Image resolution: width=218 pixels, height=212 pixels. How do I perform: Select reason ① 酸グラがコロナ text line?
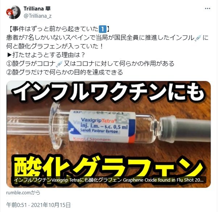click(x=90, y=64)
